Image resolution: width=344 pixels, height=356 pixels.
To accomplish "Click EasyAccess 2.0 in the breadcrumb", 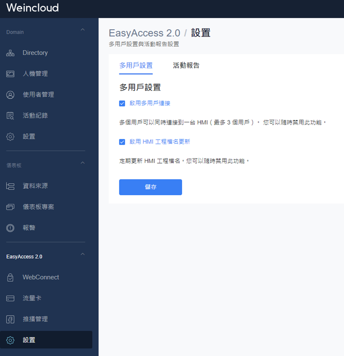I will [x=144, y=33].
